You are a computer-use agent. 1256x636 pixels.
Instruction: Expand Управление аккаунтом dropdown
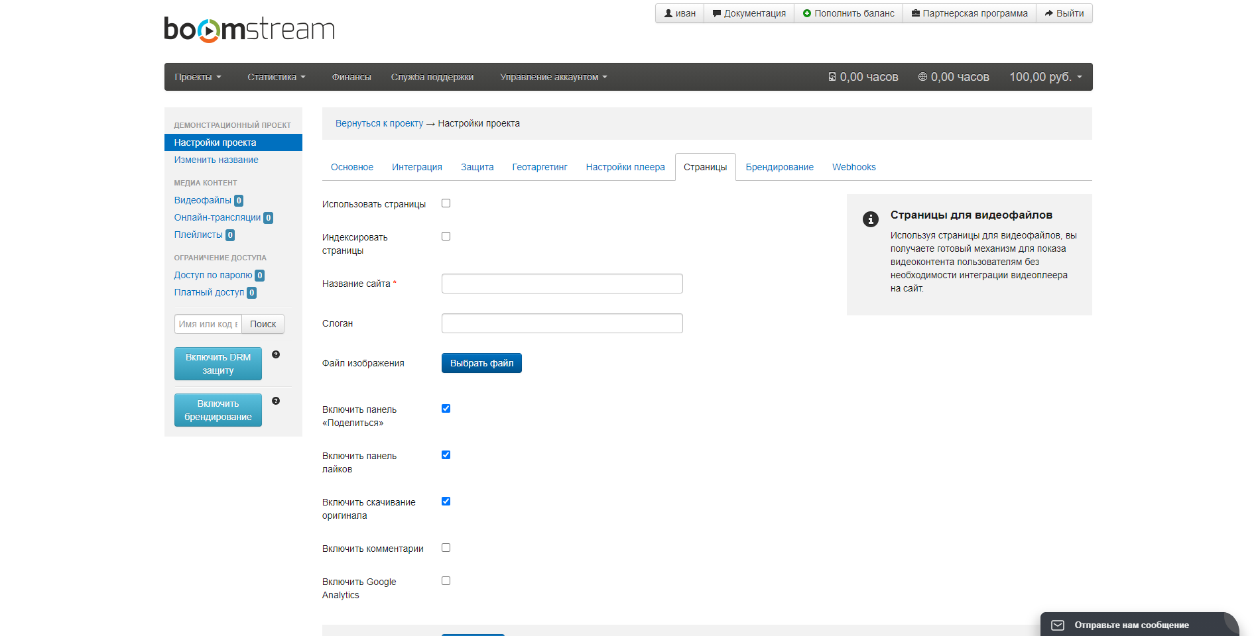coord(554,77)
